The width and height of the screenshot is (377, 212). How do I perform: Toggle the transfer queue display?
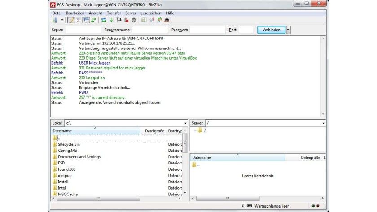pyautogui.click(x=94, y=20)
